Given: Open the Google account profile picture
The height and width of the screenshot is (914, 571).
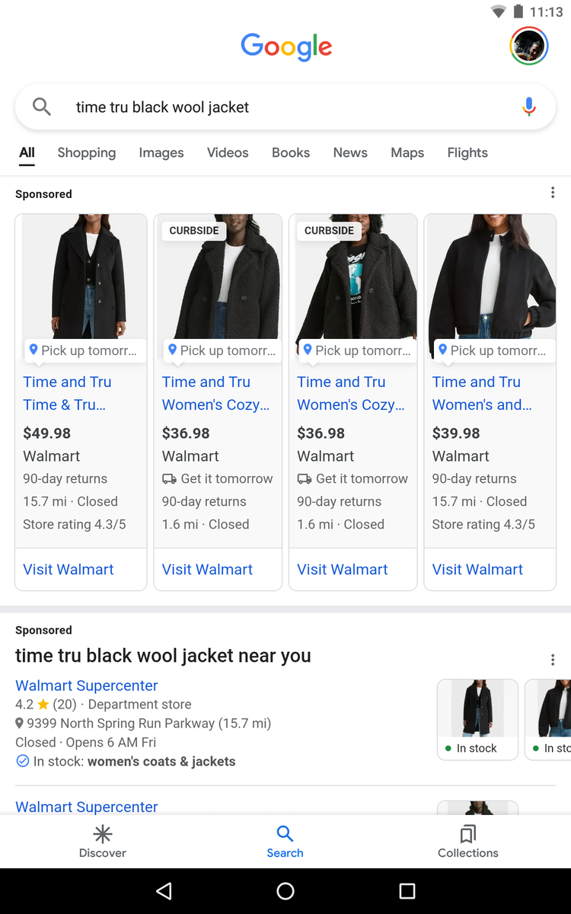Looking at the screenshot, I should (x=528, y=46).
